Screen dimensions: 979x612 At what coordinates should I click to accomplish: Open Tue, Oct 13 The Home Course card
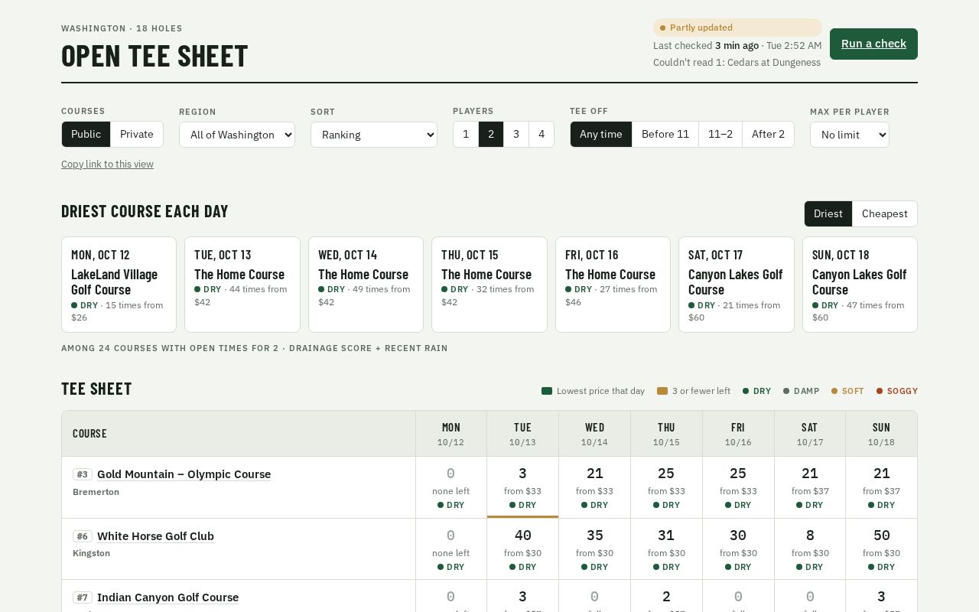click(x=242, y=285)
